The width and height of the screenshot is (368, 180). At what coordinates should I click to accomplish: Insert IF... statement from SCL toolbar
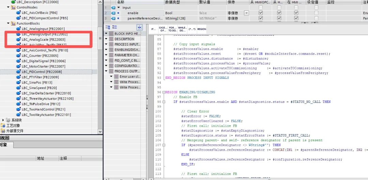[x=153, y=29]
